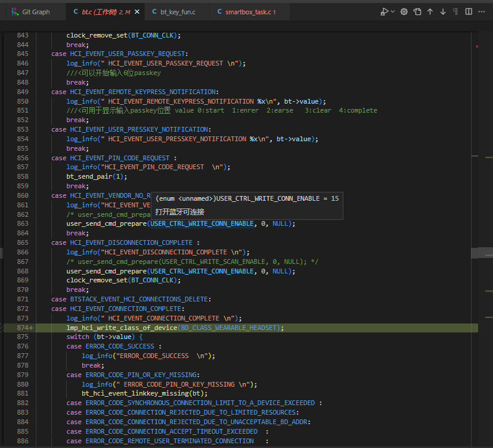Switch to the bt_key_fun.c tab
Screen dimensions: 493x448
[x=178, y=12]
